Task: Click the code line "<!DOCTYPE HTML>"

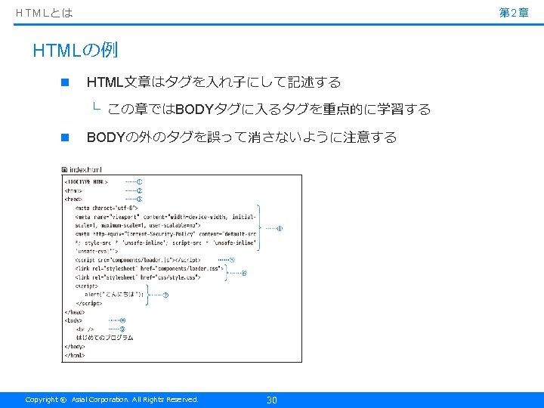Action: click(86, 182)
